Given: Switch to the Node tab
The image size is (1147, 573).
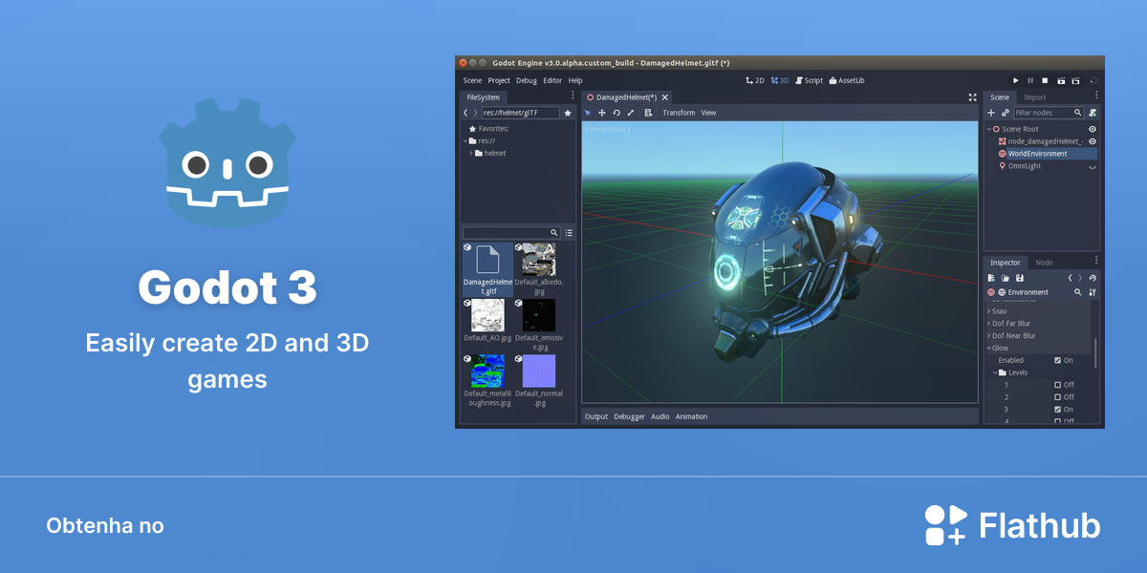Looking at the screenshot, I should coord(1045,263).
